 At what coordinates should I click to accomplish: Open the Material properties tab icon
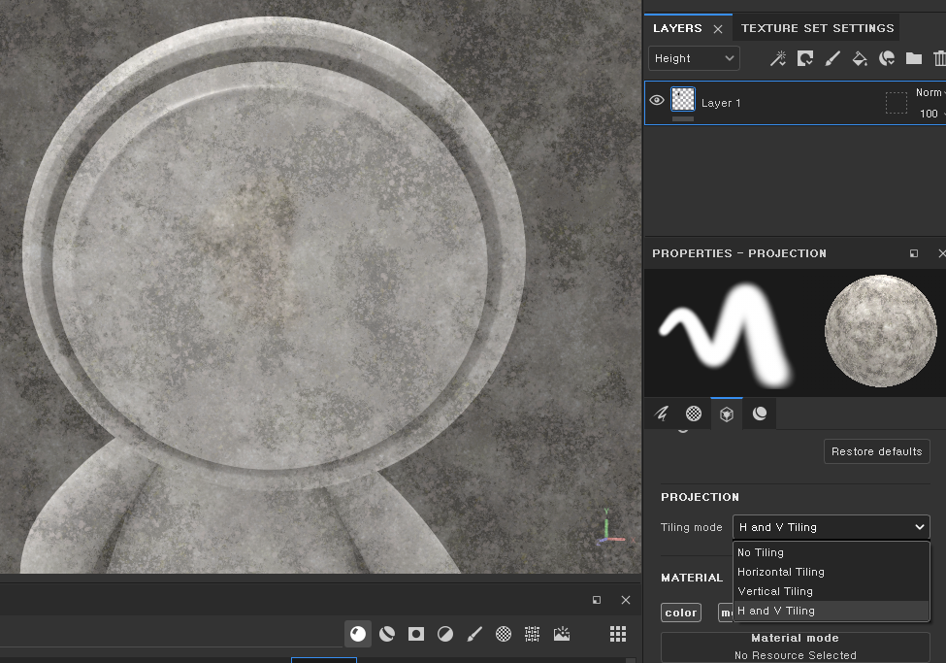click(x=760, y=414)
